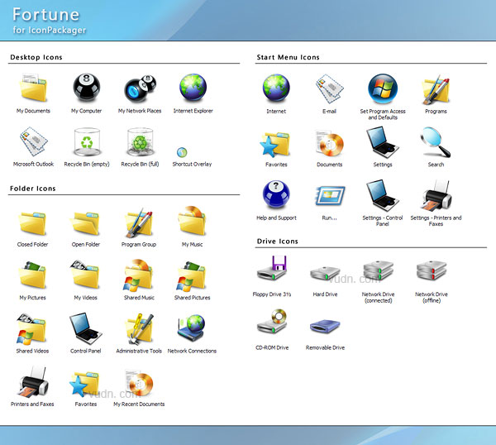This screenshot has height=445, width=496.
Task: Click the 'Removable Drive' label
Action: [325, 347]
